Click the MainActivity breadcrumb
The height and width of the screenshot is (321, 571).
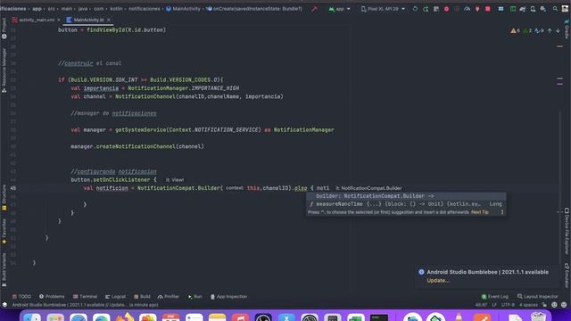point(184,9)
